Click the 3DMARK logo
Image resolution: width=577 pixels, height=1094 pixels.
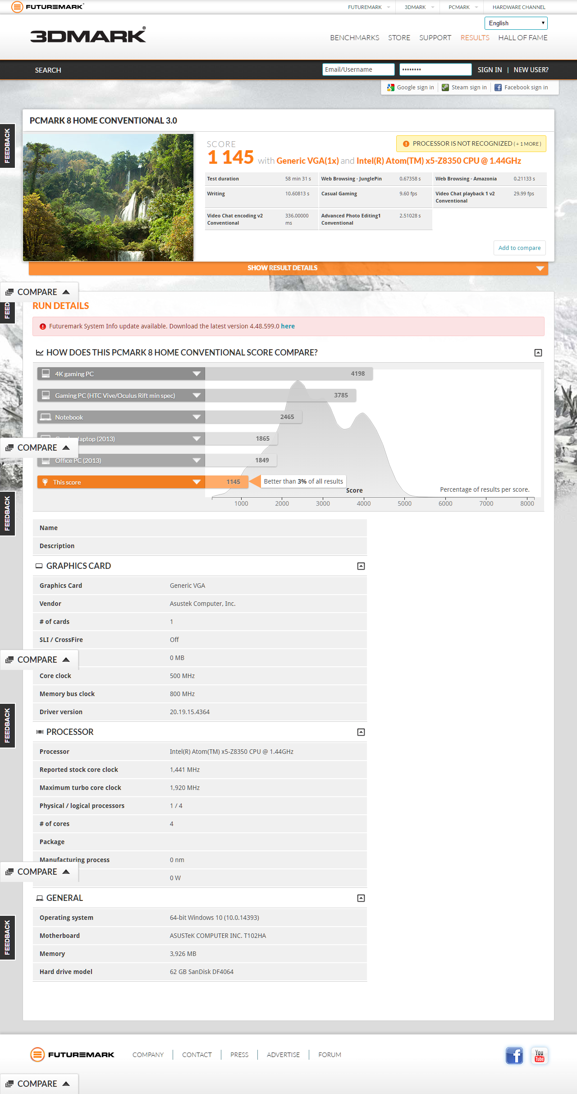88,35
